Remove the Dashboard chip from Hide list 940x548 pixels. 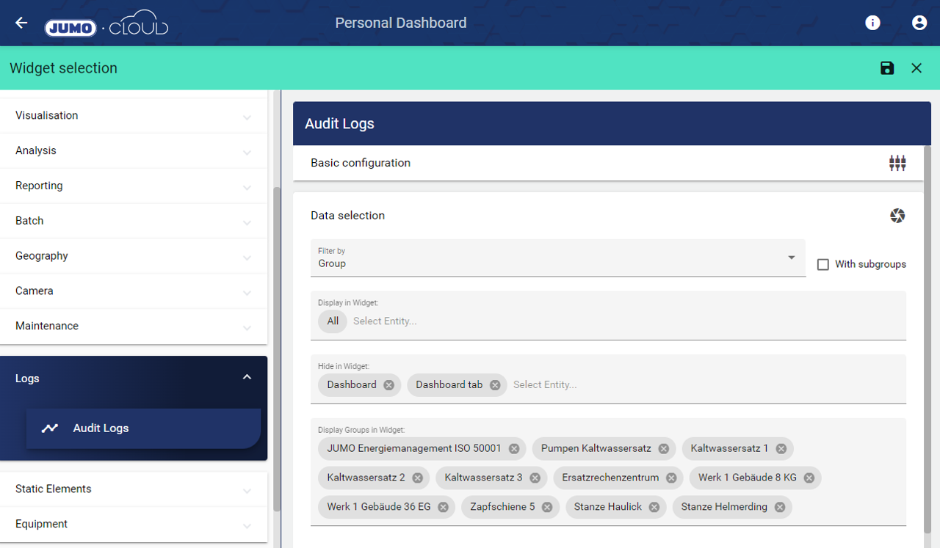388,385
